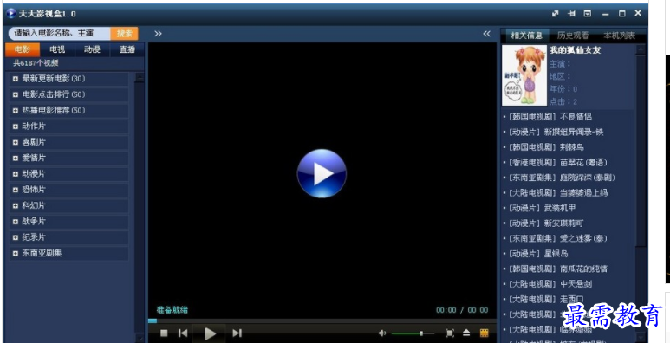
Task: Expand the 动漫片 category
Action: (68, 174)
